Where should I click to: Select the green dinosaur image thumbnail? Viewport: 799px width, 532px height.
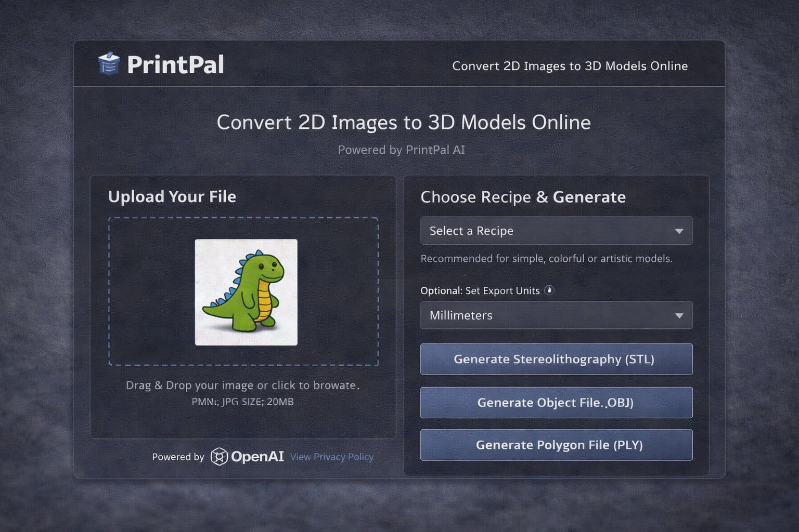coord(246,292)
